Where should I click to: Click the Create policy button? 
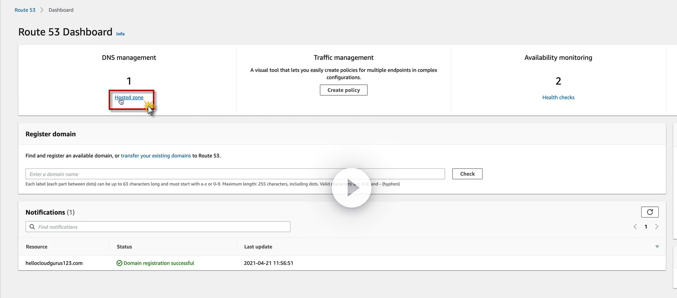tap(343, 90)
